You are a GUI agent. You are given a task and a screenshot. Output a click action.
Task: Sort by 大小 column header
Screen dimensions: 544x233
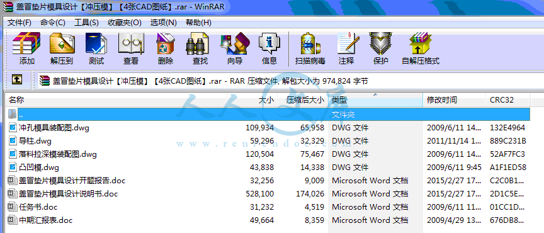252,100
